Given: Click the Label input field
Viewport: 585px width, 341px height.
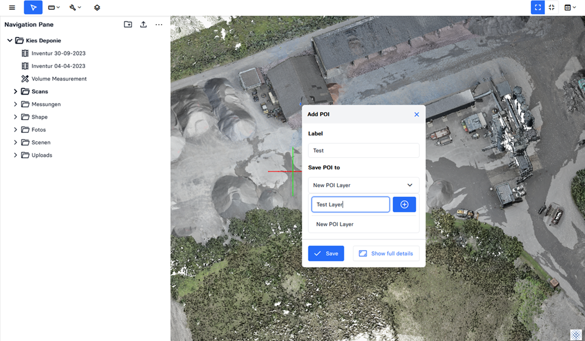Looking at the screenshot, I should 364,151.
